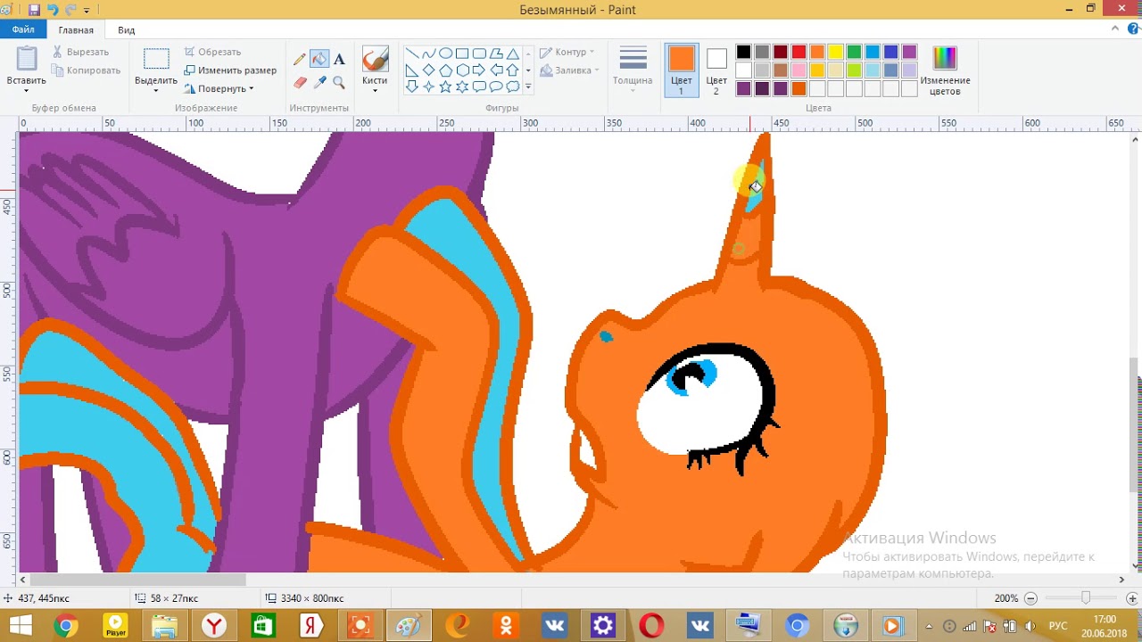
Task: Open Edit colors (Изменение цветов)
Action: [x=945, y=70]
